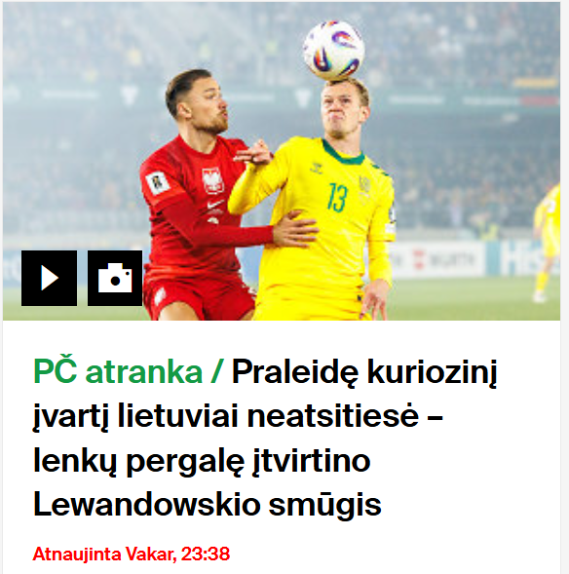
Task: Click the word lietuviai in the headline
Action: [x=178, y=416]
